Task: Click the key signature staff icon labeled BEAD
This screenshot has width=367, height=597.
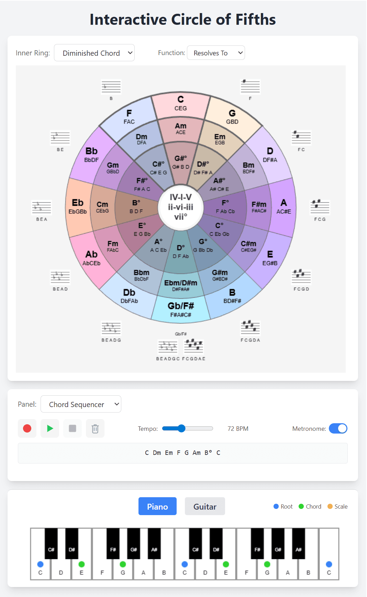Action: click(x=60, y=277)
